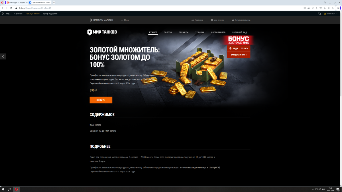The width and height of the screenshot is (342, 192).
Task: Open the Центр поддержки link
Action: pyautogui.click(x=50, y=14)
